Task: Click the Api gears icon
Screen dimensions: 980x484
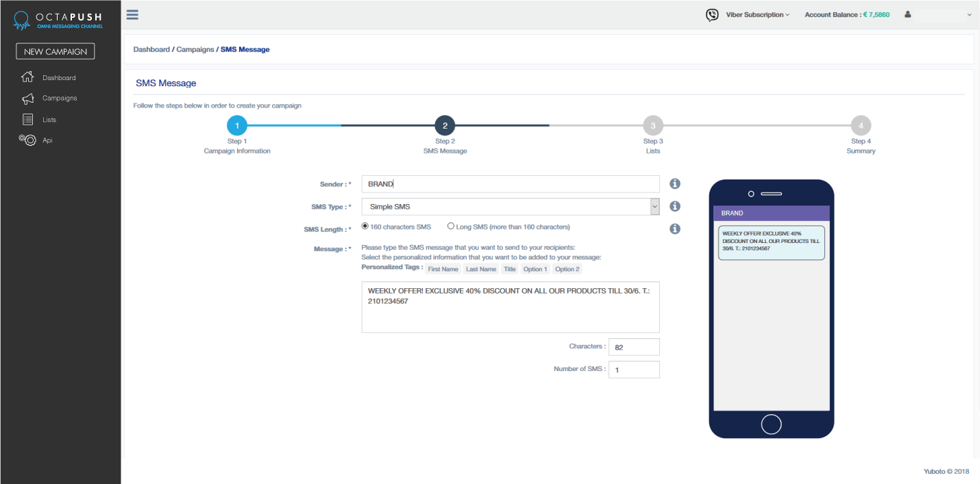Action: 27,140
